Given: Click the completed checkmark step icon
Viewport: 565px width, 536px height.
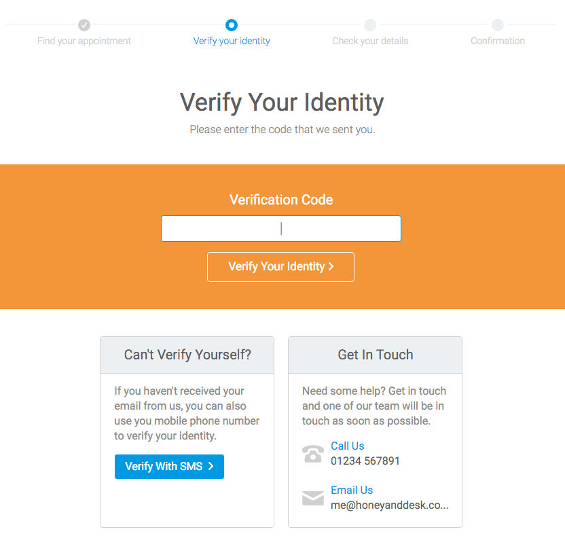Looking at the screenshot, I should (x=84, y=25).
